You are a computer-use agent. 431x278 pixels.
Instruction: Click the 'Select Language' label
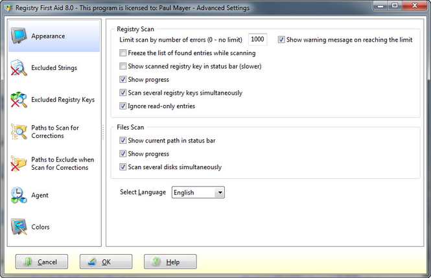pyautogui.click(x=143, y=192)
